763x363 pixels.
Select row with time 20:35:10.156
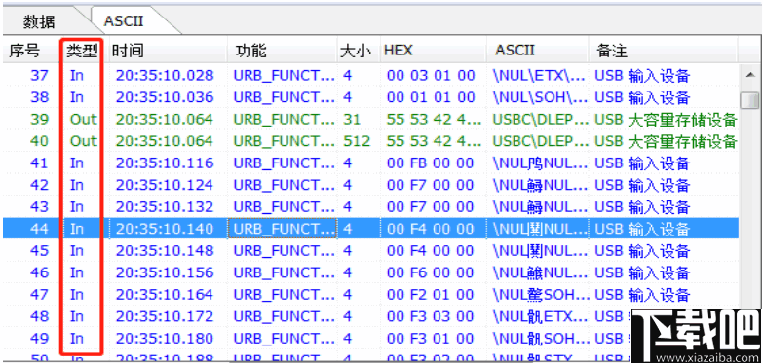pyautogui.click(x=371, y=272)
